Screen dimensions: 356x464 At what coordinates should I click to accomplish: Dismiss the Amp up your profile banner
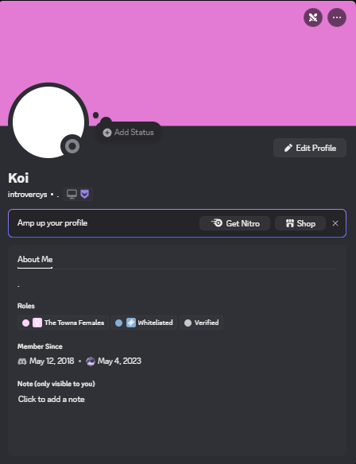[x=335, y=223]
